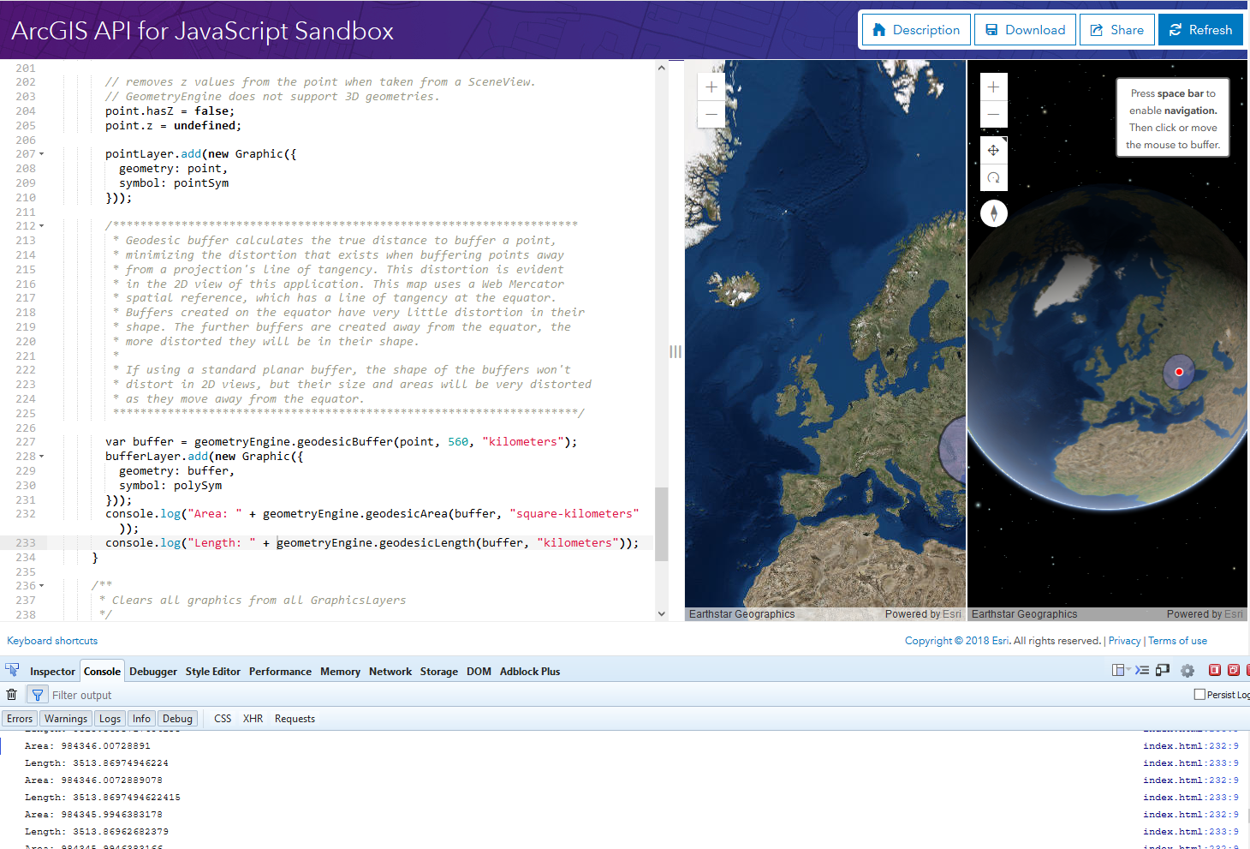This screenshot has height=849, width=1250.
Task: Open the Terms of use link
Action: point(1177,641)
